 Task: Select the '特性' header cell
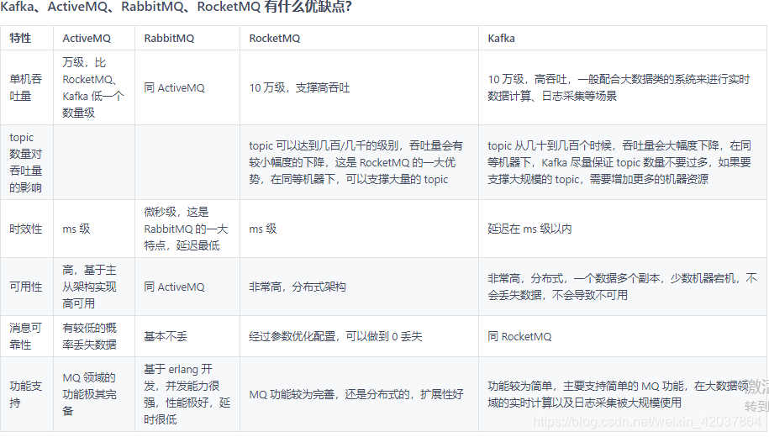point(27,39)
